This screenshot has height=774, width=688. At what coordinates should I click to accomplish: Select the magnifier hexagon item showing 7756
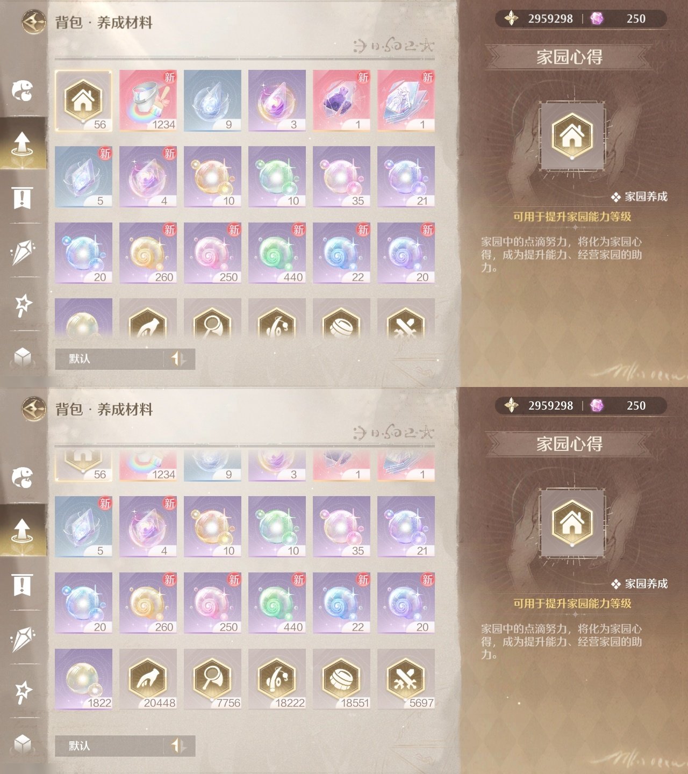point(212,679)
